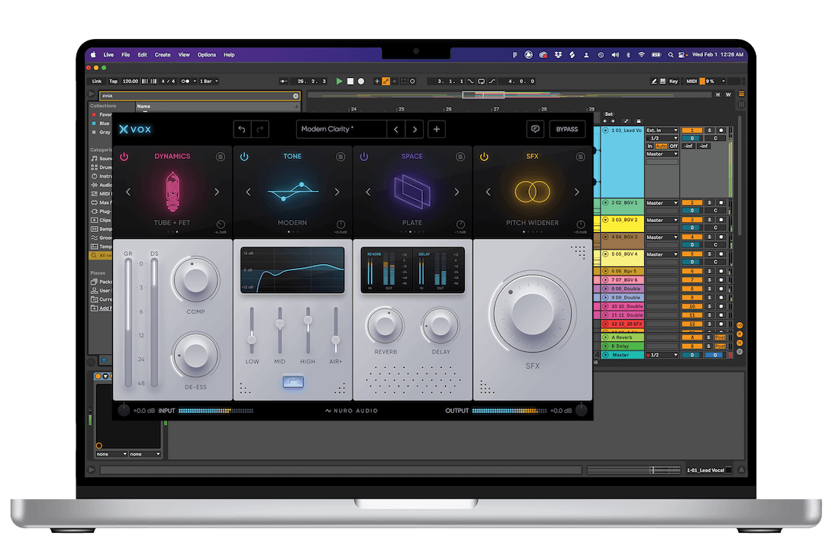Solo the Space module with its S icon
The image size is (832, 555).
pyautogui.click(x=460, y=156)
